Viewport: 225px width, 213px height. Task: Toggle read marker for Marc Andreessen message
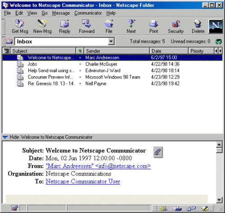point(80,58)
